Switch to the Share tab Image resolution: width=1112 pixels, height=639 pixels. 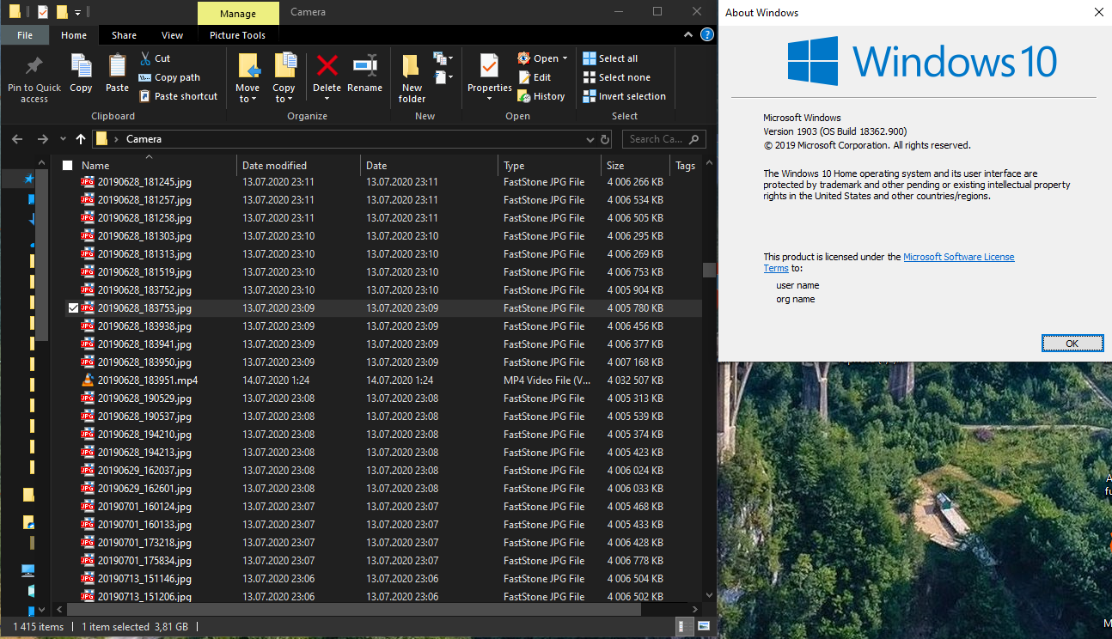point(124,35)
